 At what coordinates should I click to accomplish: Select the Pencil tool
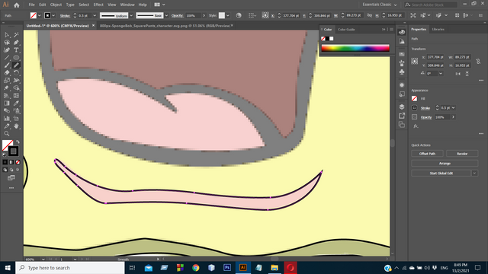[x=16, y=65]
